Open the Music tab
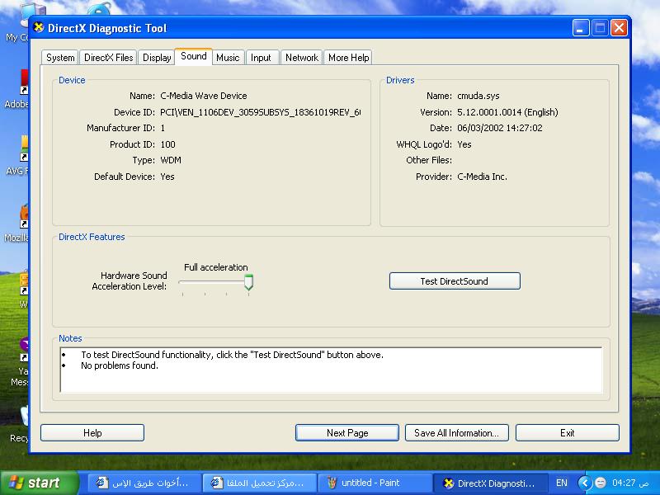The image size is (660, 495). coord(228,58)
